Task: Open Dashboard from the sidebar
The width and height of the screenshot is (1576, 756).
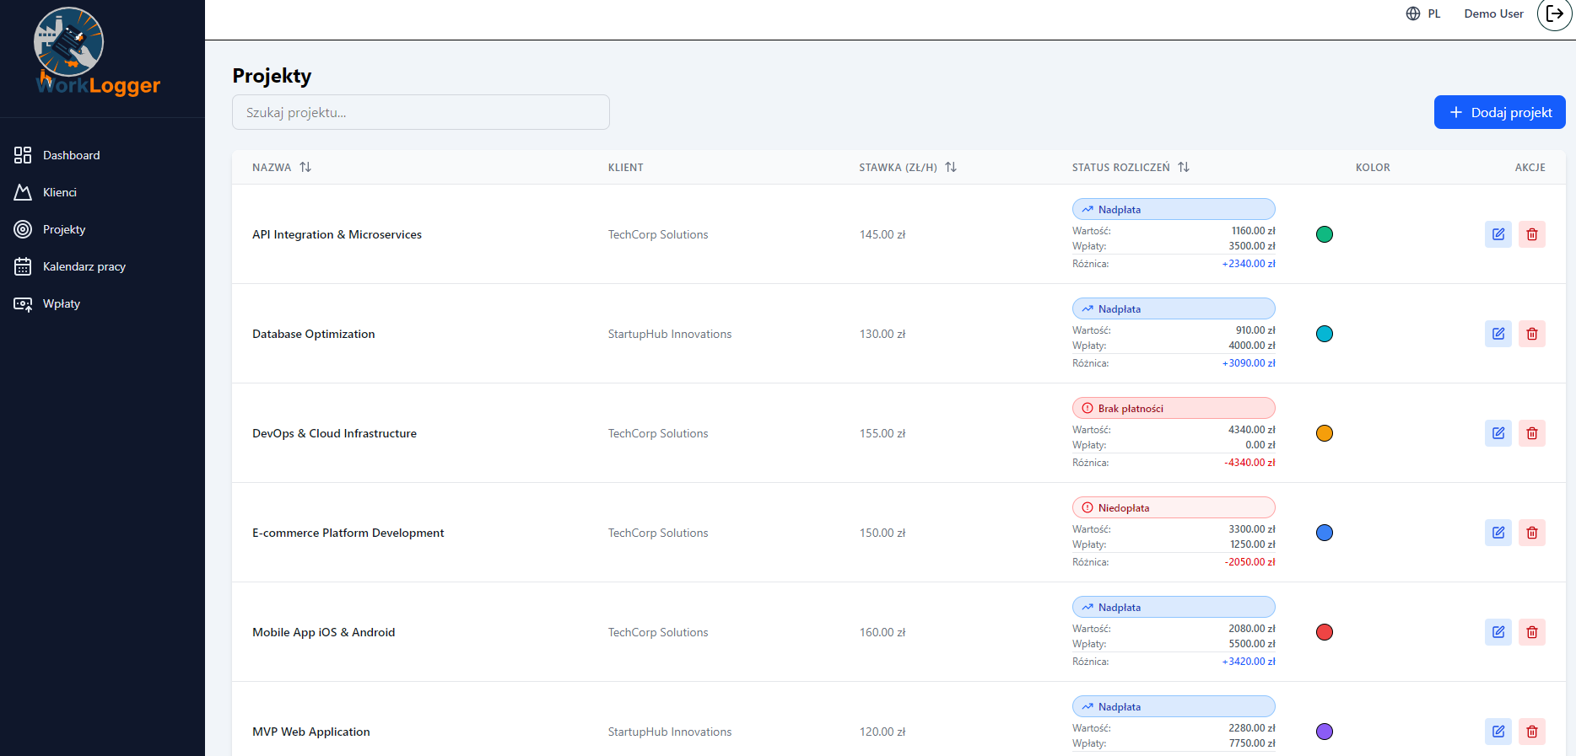Action: click(x=71, y=155)
